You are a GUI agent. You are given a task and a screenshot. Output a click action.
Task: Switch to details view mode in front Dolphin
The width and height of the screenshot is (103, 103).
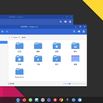click(x=7, y=31)
